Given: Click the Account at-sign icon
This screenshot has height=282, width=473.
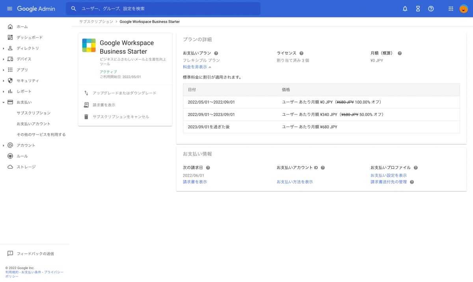Looking at the screenshot, I should 10,145.
